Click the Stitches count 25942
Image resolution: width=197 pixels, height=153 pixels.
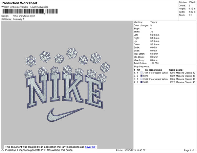(192, 2)
